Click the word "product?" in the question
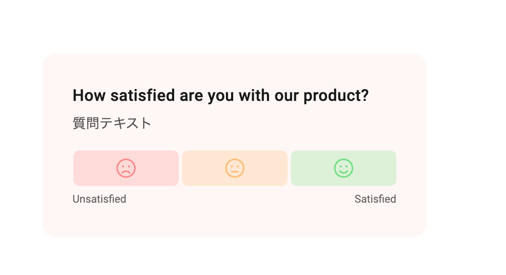The image size is (506, 275). pos(336,96)
